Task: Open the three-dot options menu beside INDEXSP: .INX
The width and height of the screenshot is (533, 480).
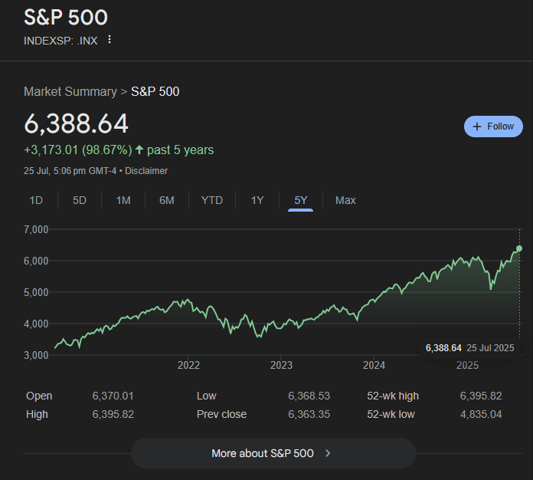Action: (x=109, y=40)
